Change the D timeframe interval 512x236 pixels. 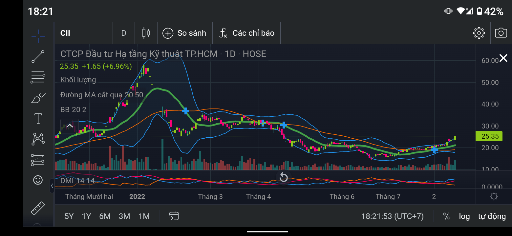point(124,33)
